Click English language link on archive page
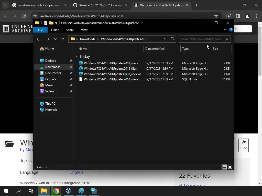This screenshot has width=262, height=196. (76, 172)
